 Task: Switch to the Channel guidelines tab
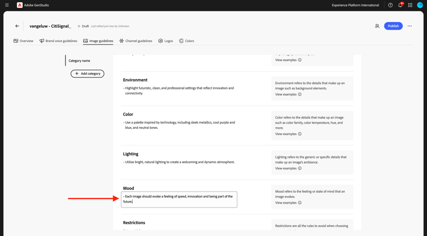point(136,41)
